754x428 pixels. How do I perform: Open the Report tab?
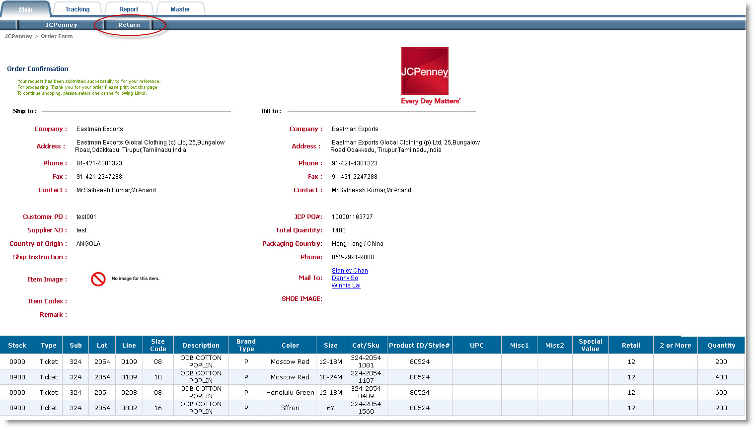129,9
